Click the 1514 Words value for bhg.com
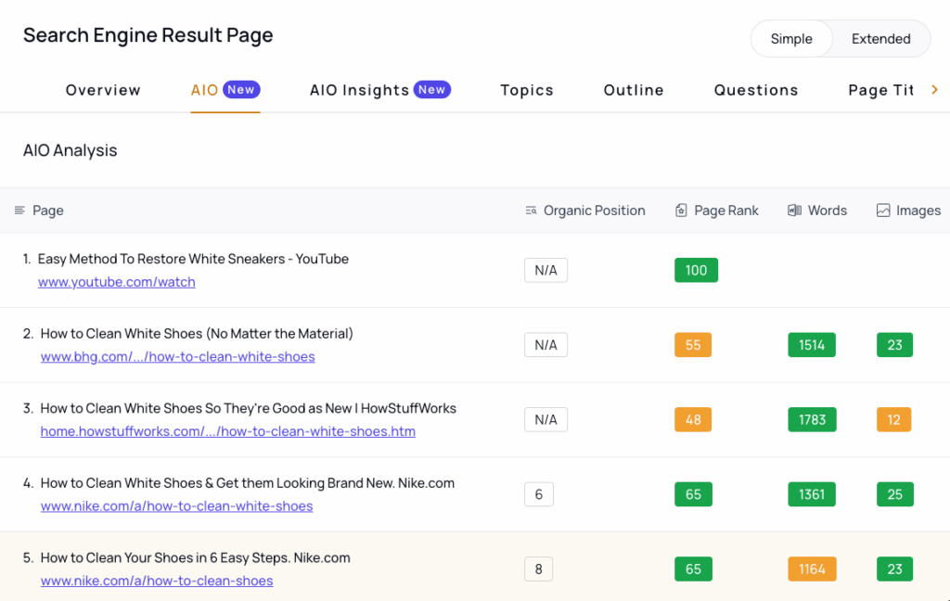This screenshot has width=950, height=601. 811,345
